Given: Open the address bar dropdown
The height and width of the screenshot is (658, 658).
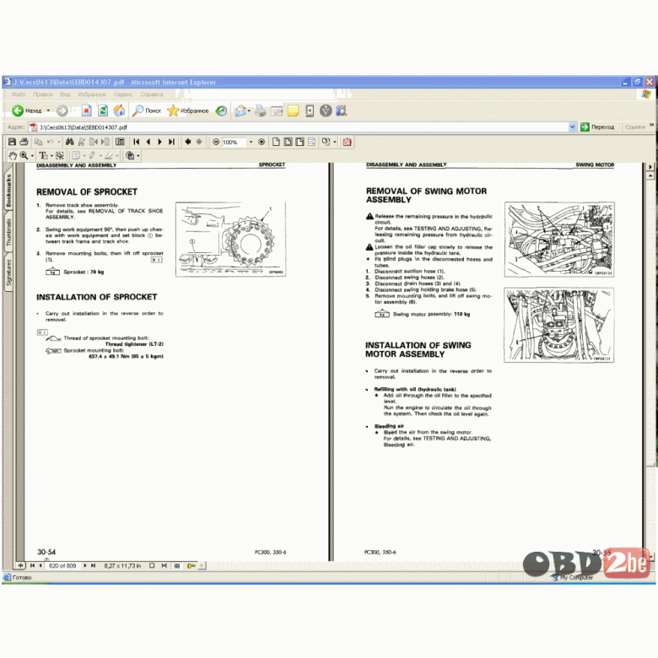Looking at the screenshot, I should [x=573, y=127].
